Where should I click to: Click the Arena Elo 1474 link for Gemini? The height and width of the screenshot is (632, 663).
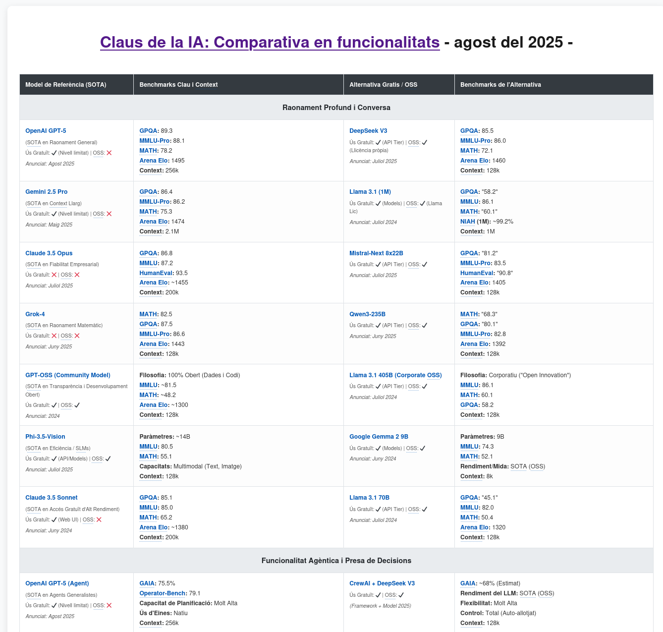click(x=154, y=222)
